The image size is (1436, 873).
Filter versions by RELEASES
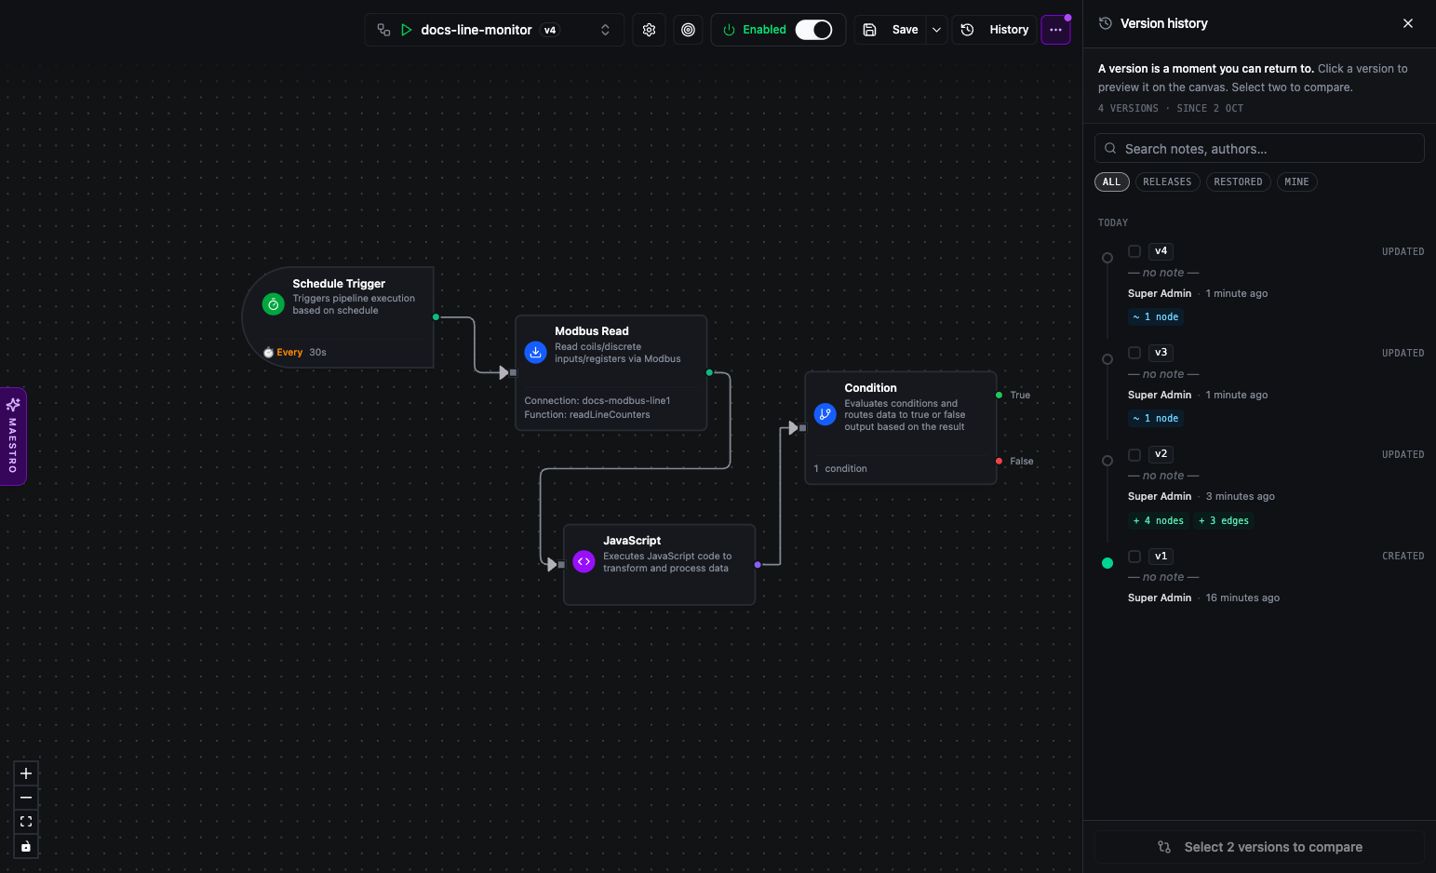[x=1167, y=182]
